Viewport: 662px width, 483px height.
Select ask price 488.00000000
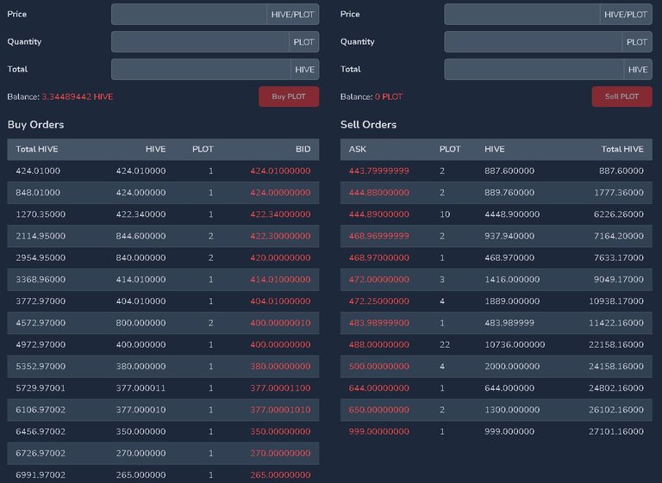tap(379, 344)
